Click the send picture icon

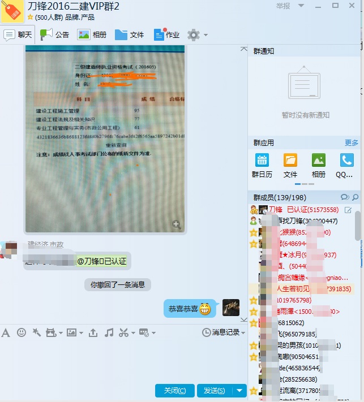tap(72, 332)
